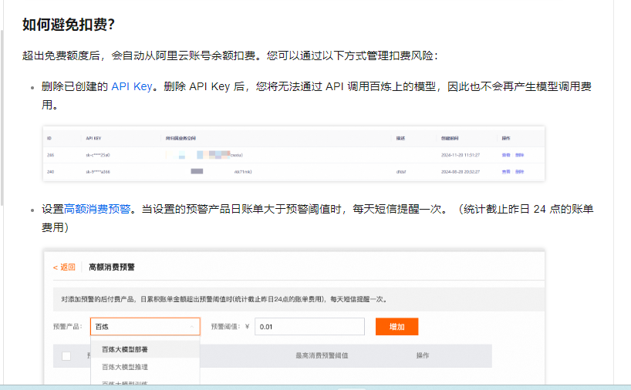631x390 pixels.
Task: Click the API key table screenshot image
Action: pyautogui.click(x=294, y=153)
